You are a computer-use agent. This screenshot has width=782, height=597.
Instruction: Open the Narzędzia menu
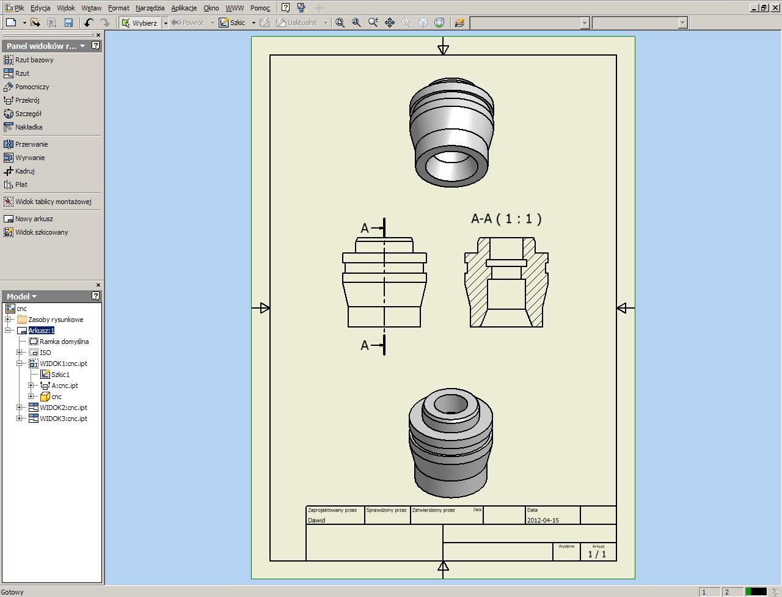tap(150, 8)
